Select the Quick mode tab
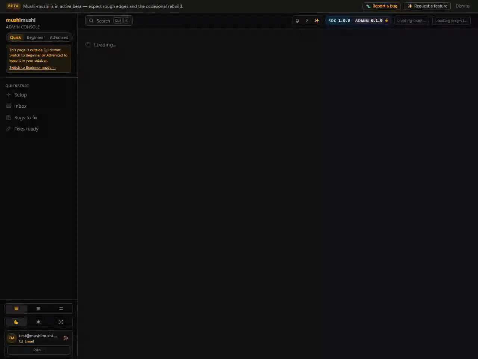This screenshot has height=359, width=478. [x=15, y=37]
